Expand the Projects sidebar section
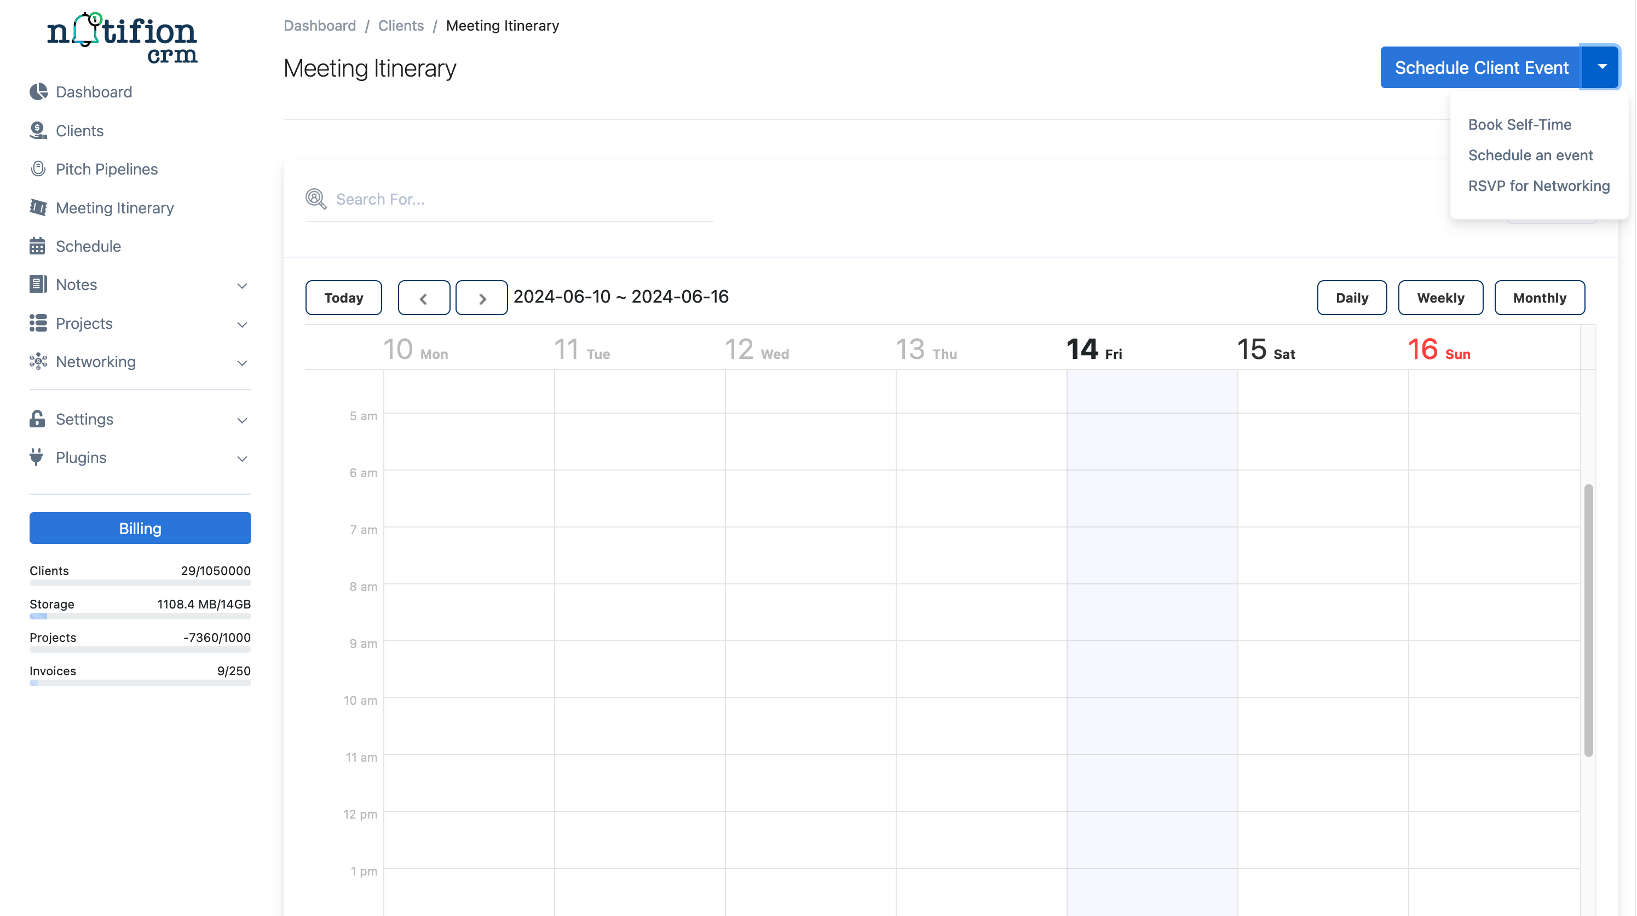The height and width of the screenshot is (916, 1637). pos(242,324)
